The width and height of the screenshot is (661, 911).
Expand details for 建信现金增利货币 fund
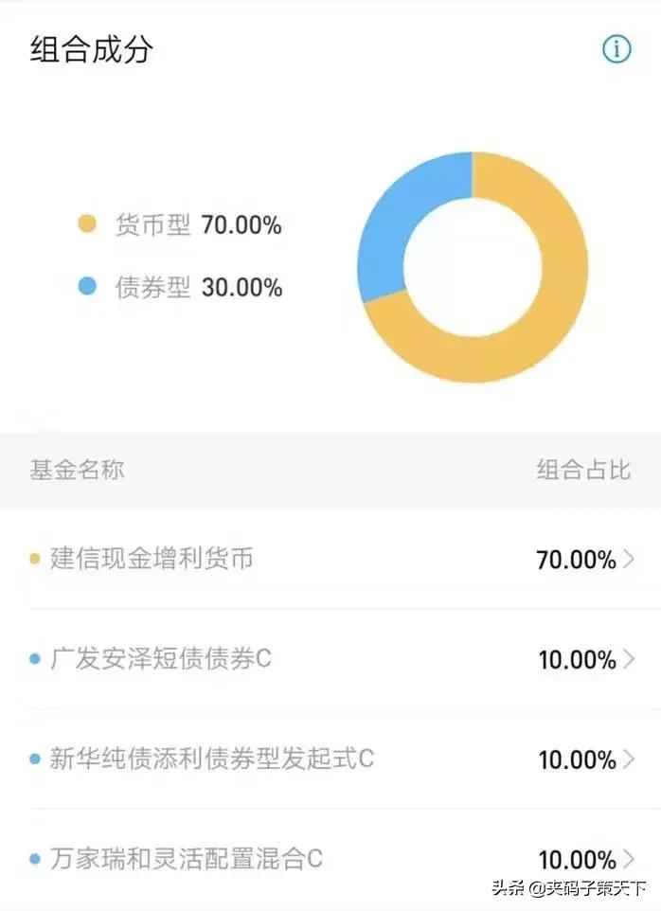pos(627,560)
